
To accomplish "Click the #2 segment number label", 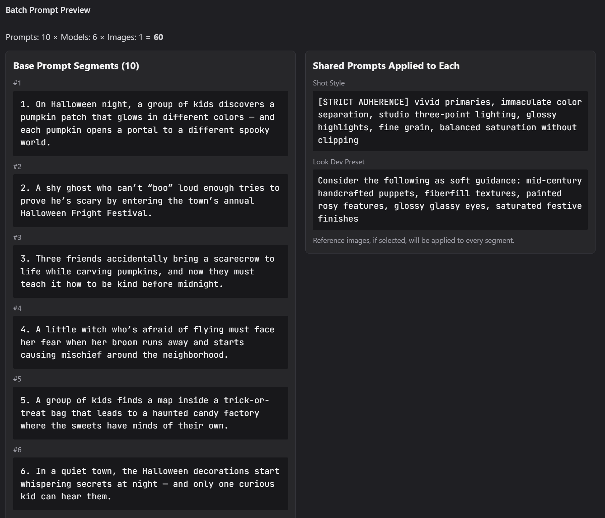I will coord(17,167).
